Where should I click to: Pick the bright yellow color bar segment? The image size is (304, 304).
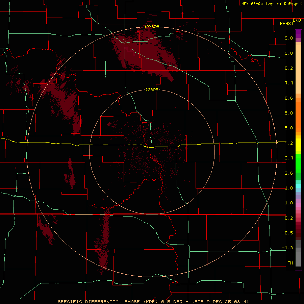pyautogui.click(x=298, y=145)
